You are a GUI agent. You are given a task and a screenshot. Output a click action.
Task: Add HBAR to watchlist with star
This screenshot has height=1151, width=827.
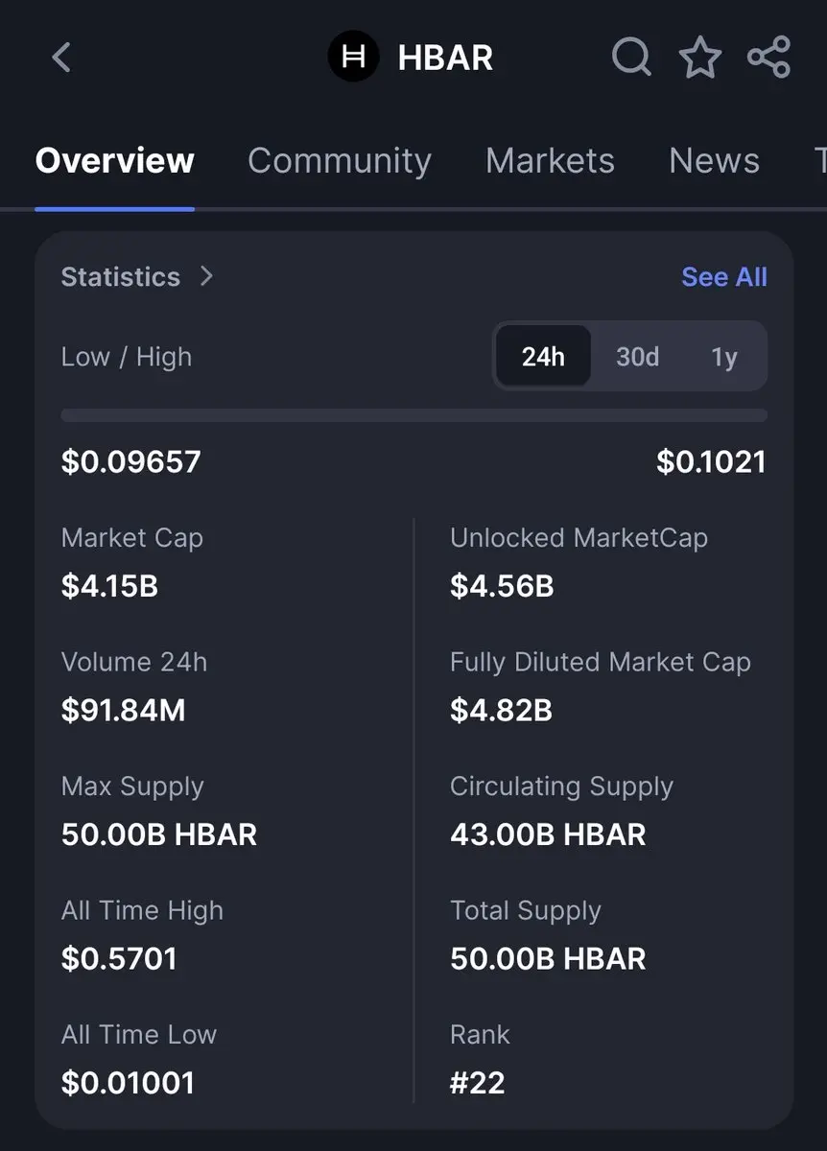click(700, 58)
